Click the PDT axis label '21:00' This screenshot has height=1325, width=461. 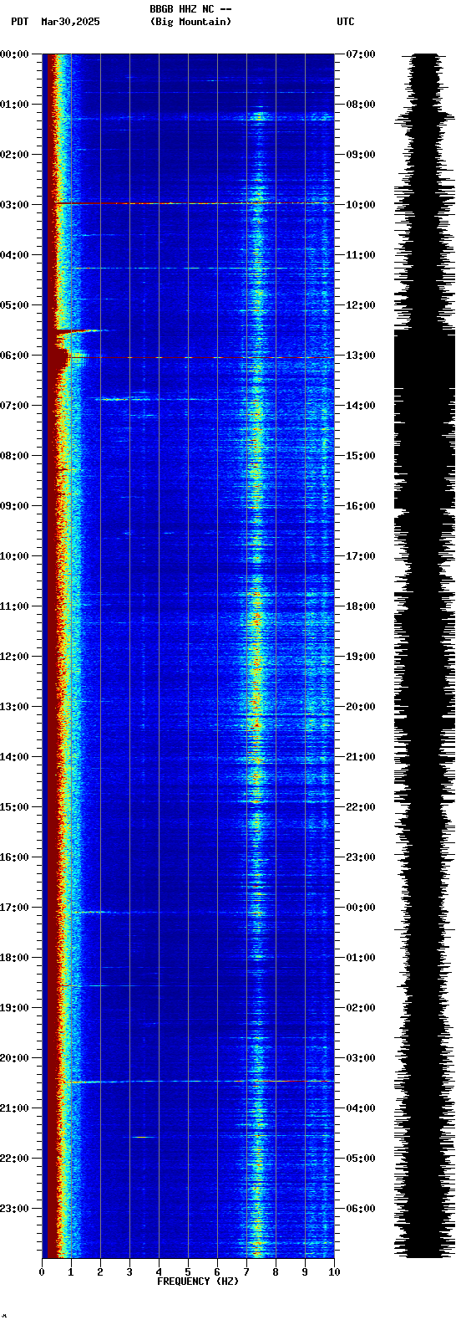click(x=14, y=1108)
